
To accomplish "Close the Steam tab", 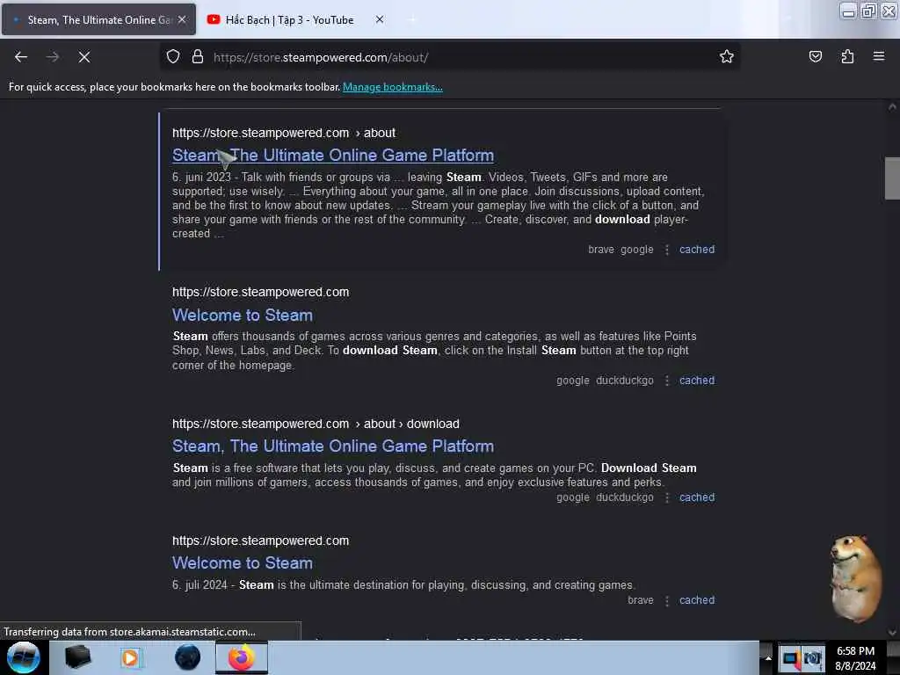I will click(182, 19).
